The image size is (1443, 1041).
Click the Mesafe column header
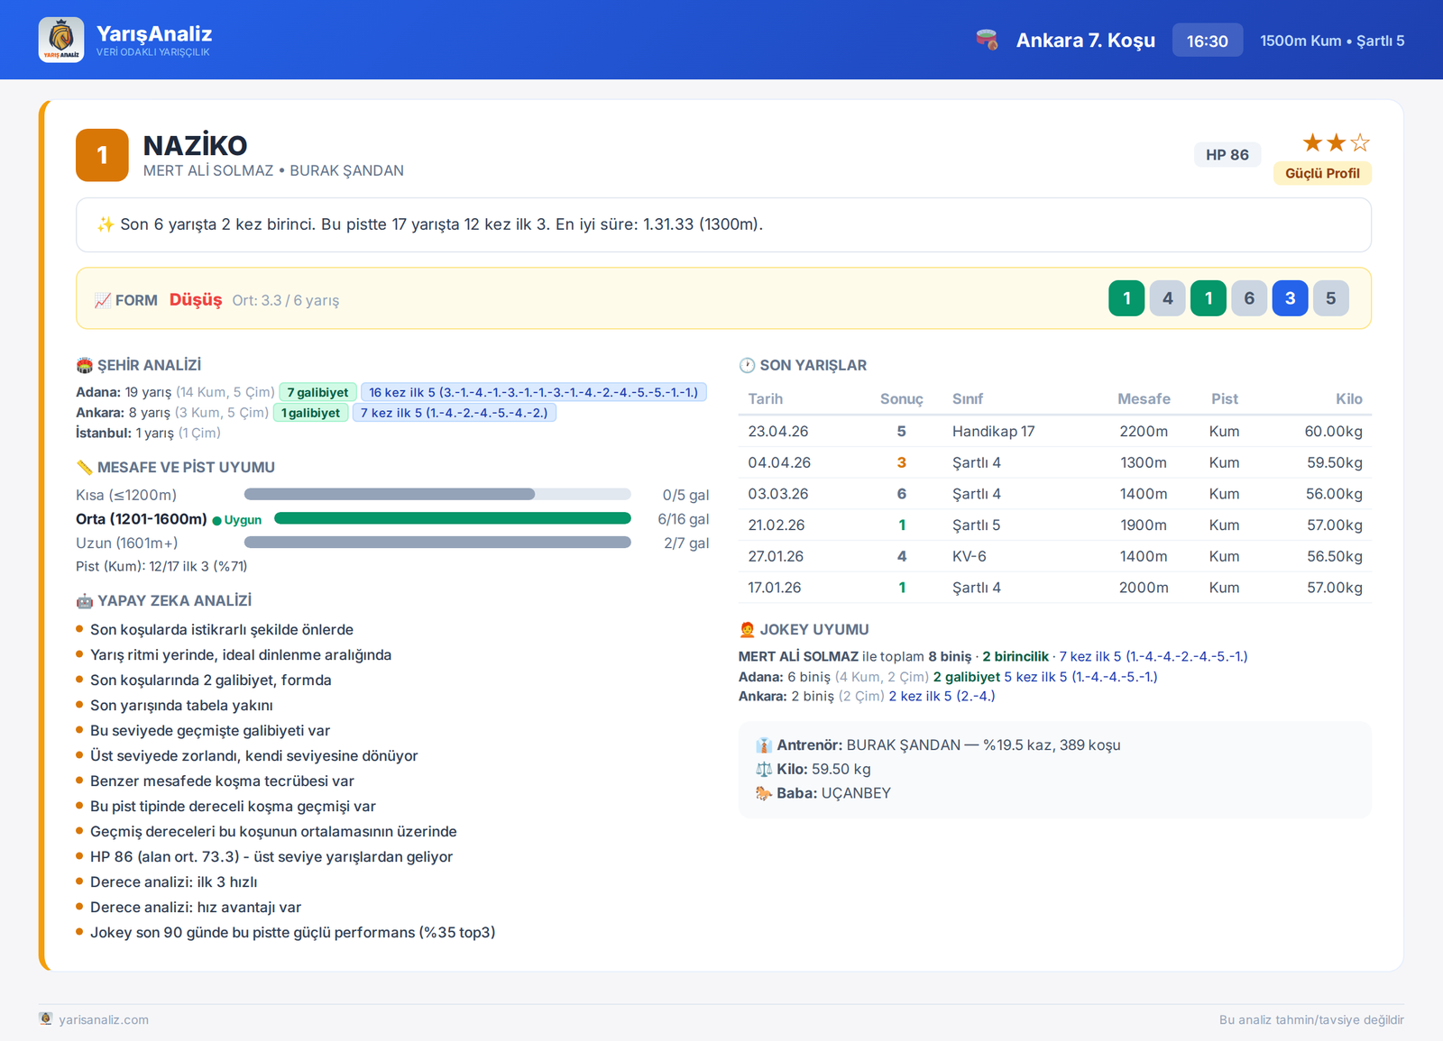click(x=1144, y=398)
